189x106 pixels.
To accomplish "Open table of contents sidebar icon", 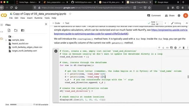I will [1, 25].
